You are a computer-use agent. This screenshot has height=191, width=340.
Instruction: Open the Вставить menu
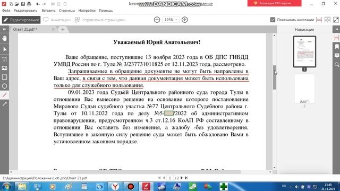[48, 11]
